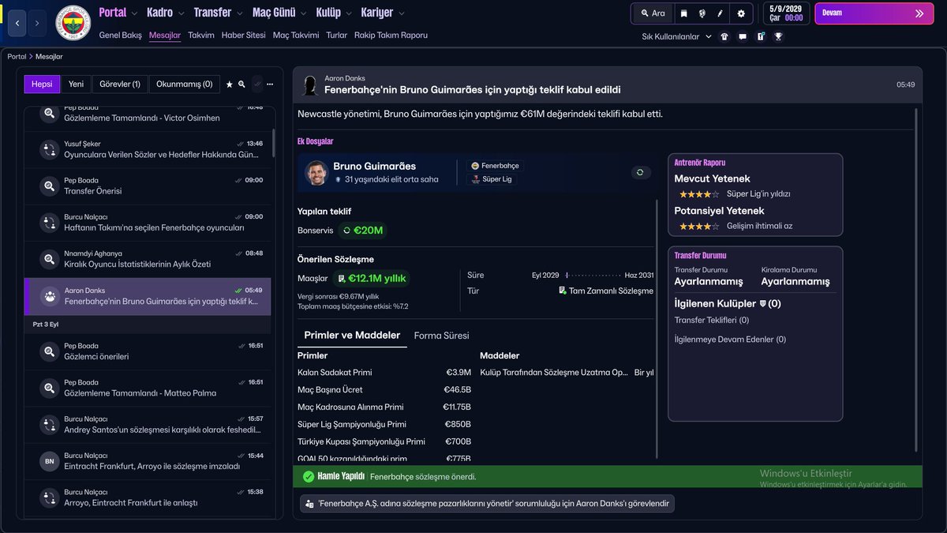Expand the Transfer menu

point(219,13)
